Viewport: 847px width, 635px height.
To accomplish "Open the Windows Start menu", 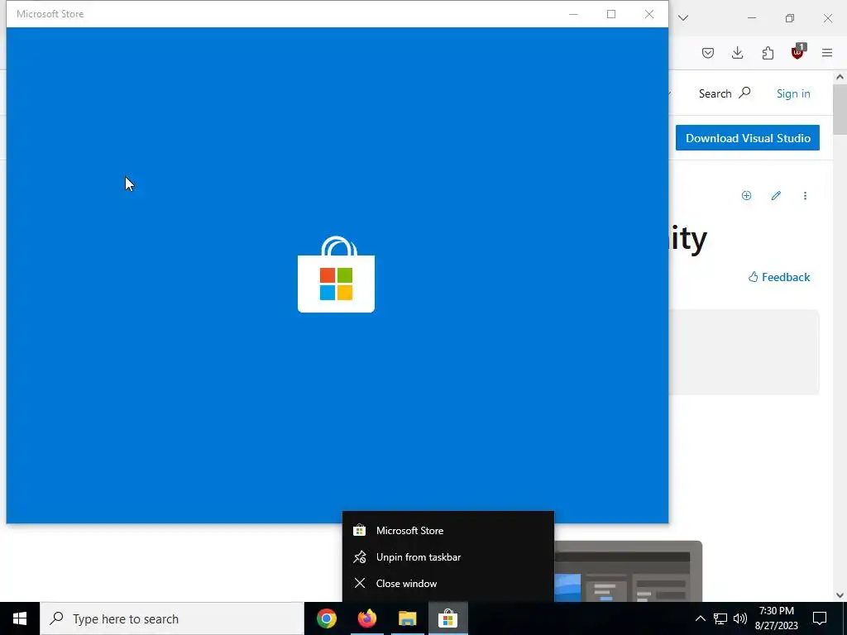I will click(x=20, y=618).
